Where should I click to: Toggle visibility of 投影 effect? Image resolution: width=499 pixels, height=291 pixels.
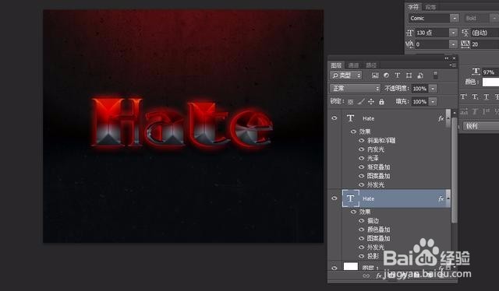point(362,256)
